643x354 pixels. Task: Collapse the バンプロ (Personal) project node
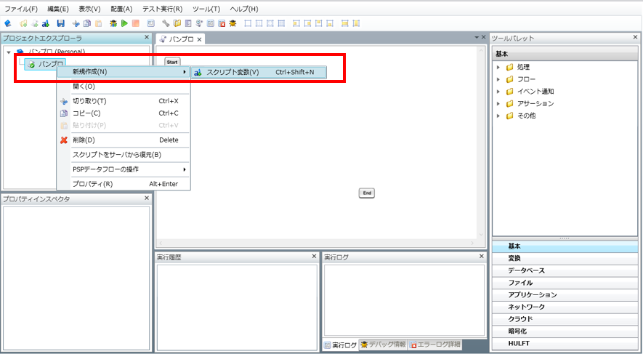click(8, 52)
